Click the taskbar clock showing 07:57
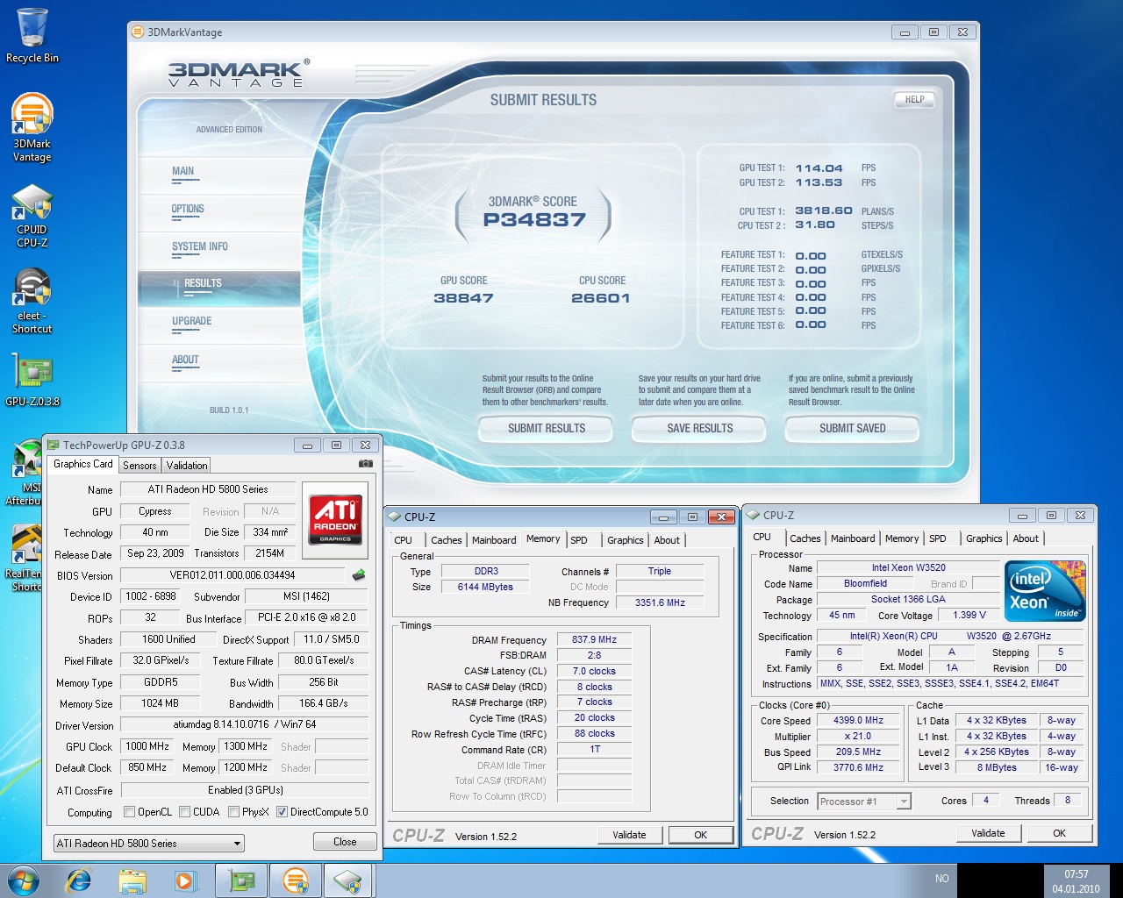 pyautogui.click(x=1076, y=881)
